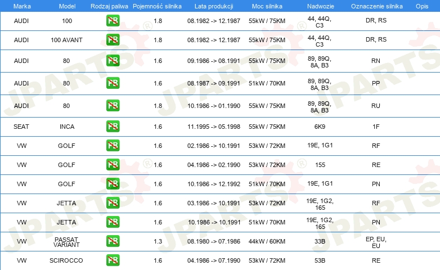Click the Pojemność silnika column header
Image resolution: width=440 pixels, height=270 pixels.
(157, 6)
